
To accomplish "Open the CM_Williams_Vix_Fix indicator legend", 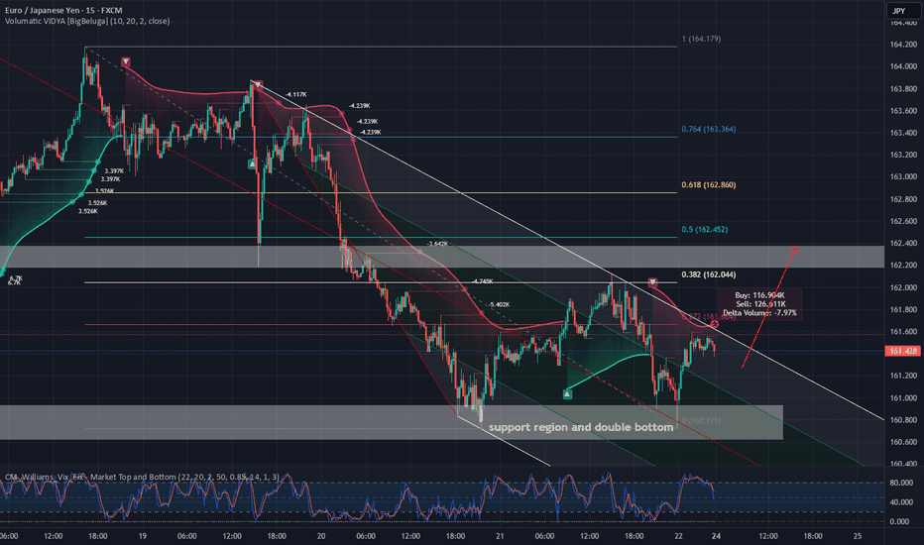I will pyautogui.click(x=142, y=478).
